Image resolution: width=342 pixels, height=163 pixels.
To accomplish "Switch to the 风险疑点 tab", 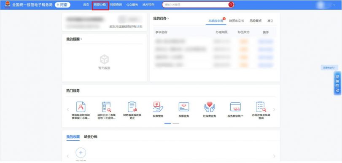I will click(256, 21).
